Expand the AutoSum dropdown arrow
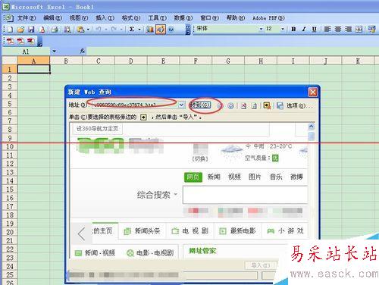The height and width of the screenshot is (285, 379). pyautogui.click(x=139, y=30)
